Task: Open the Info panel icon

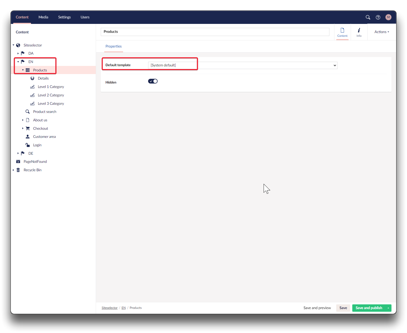Action: (359, 32)
